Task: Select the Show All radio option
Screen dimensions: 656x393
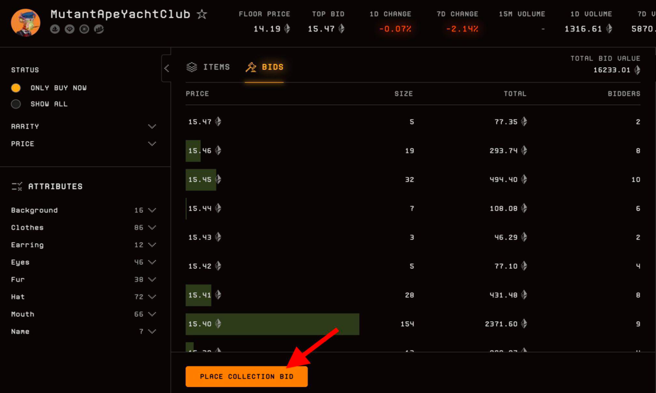Action: pos(16,104)
